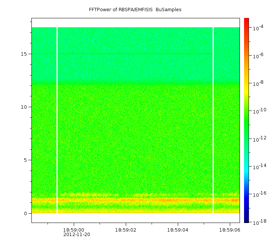Screen dimensions: 271x245
Task: Click the colorbar label 10^-6
Action: (x=258, y=56)
